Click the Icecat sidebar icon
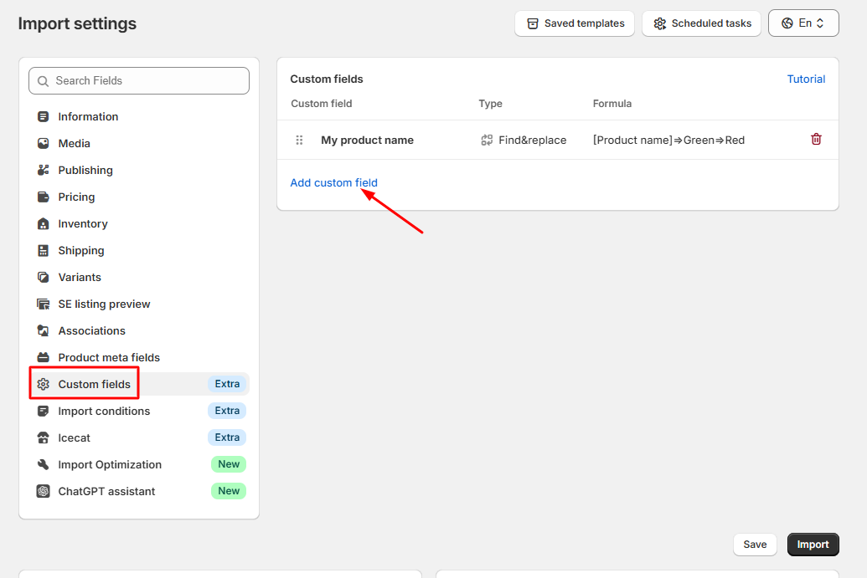The image size is (867, 578). [43, 437]
